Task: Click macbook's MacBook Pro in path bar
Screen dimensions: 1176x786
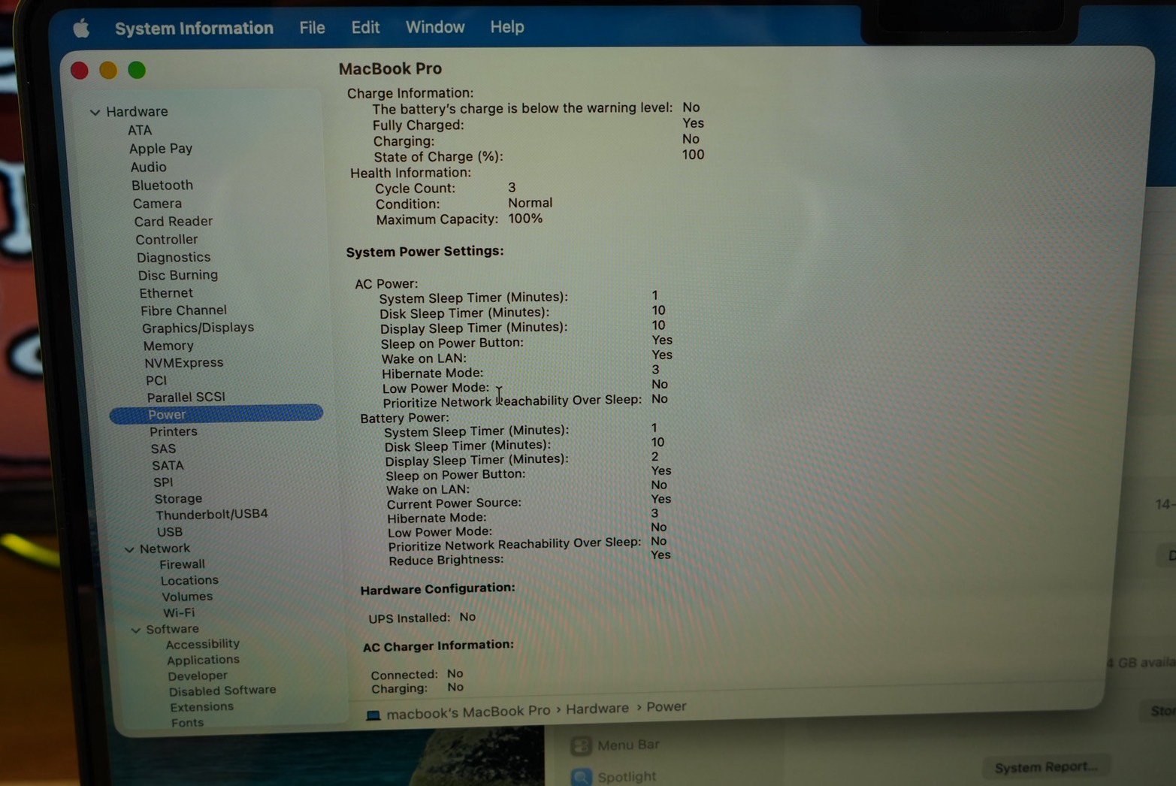Action: pyautogui.click(x=468, y=712)
